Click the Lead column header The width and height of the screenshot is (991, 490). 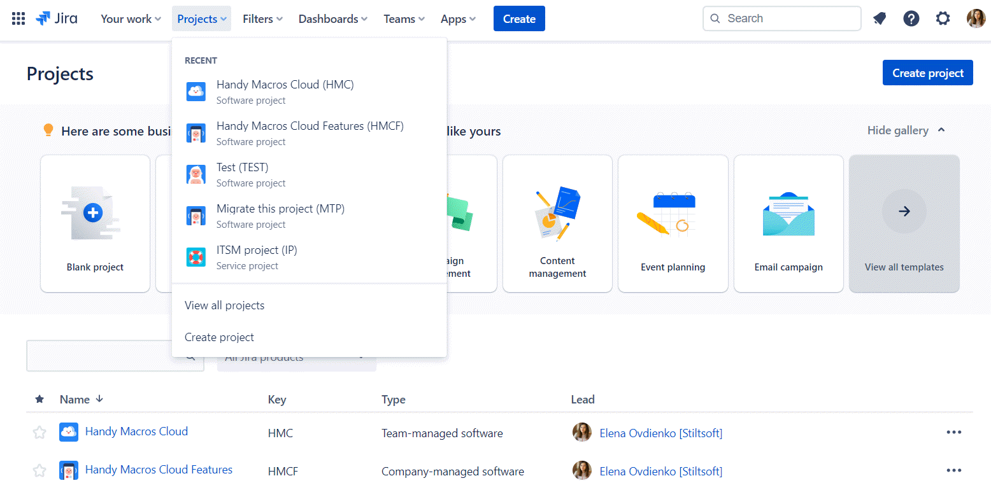pos(583,400)
